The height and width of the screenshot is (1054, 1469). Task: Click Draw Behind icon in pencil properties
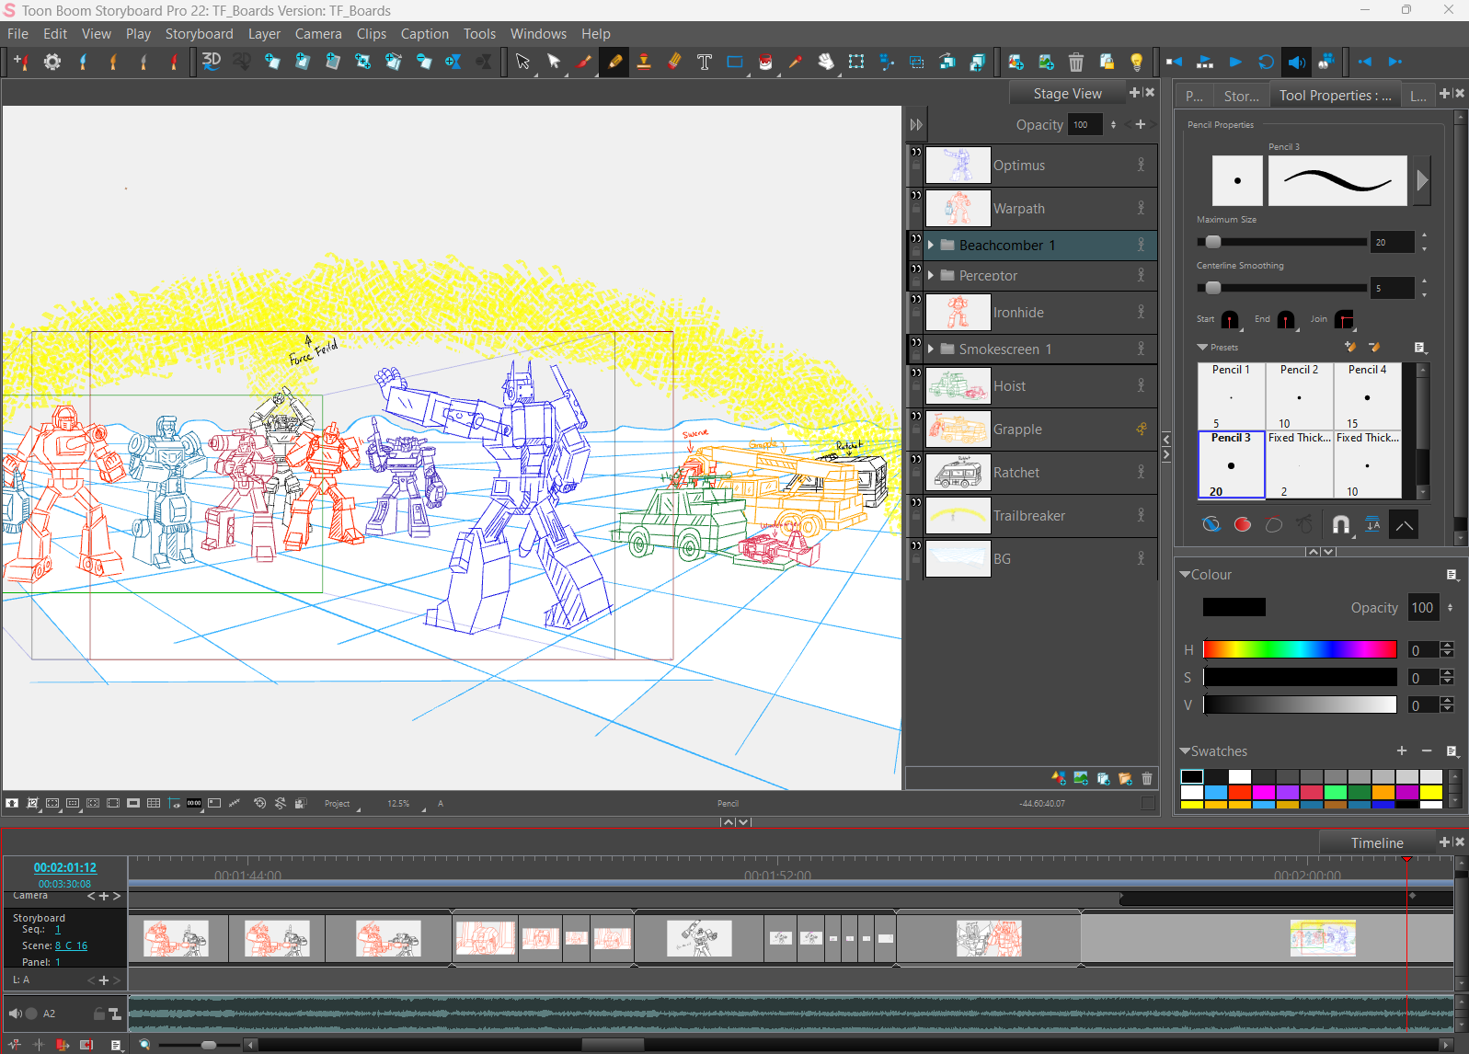pyautogui.click(x=1211, y=524)
